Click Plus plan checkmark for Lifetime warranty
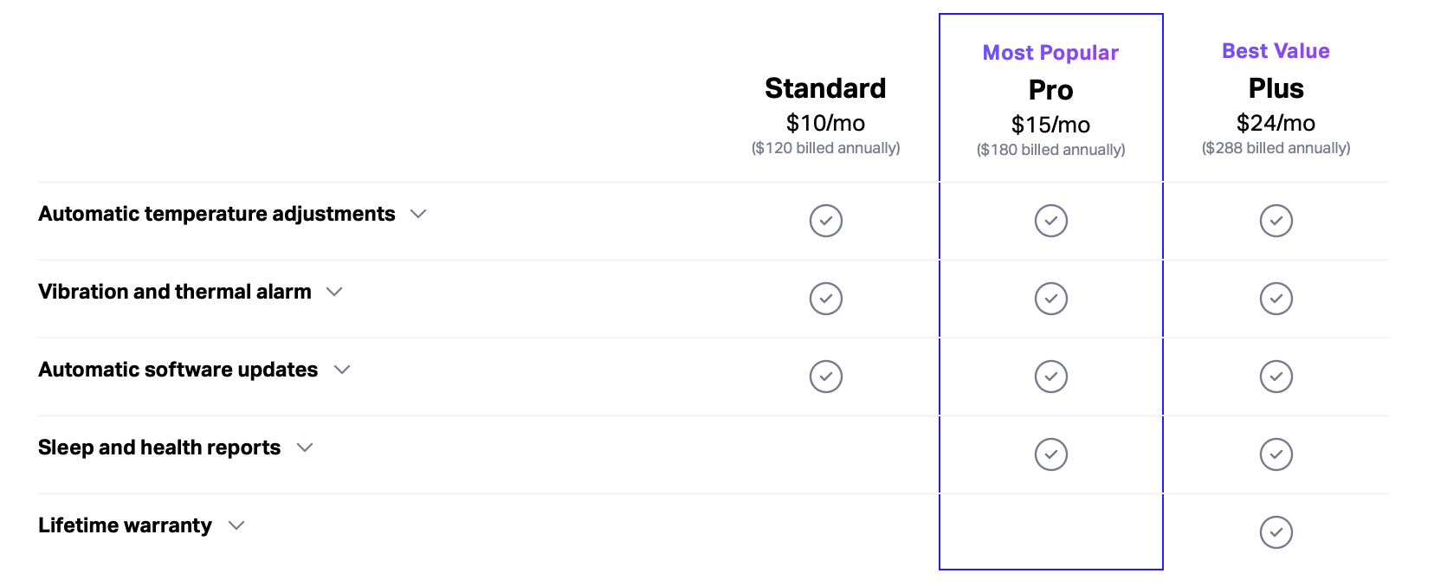 tap(1276, 532)
